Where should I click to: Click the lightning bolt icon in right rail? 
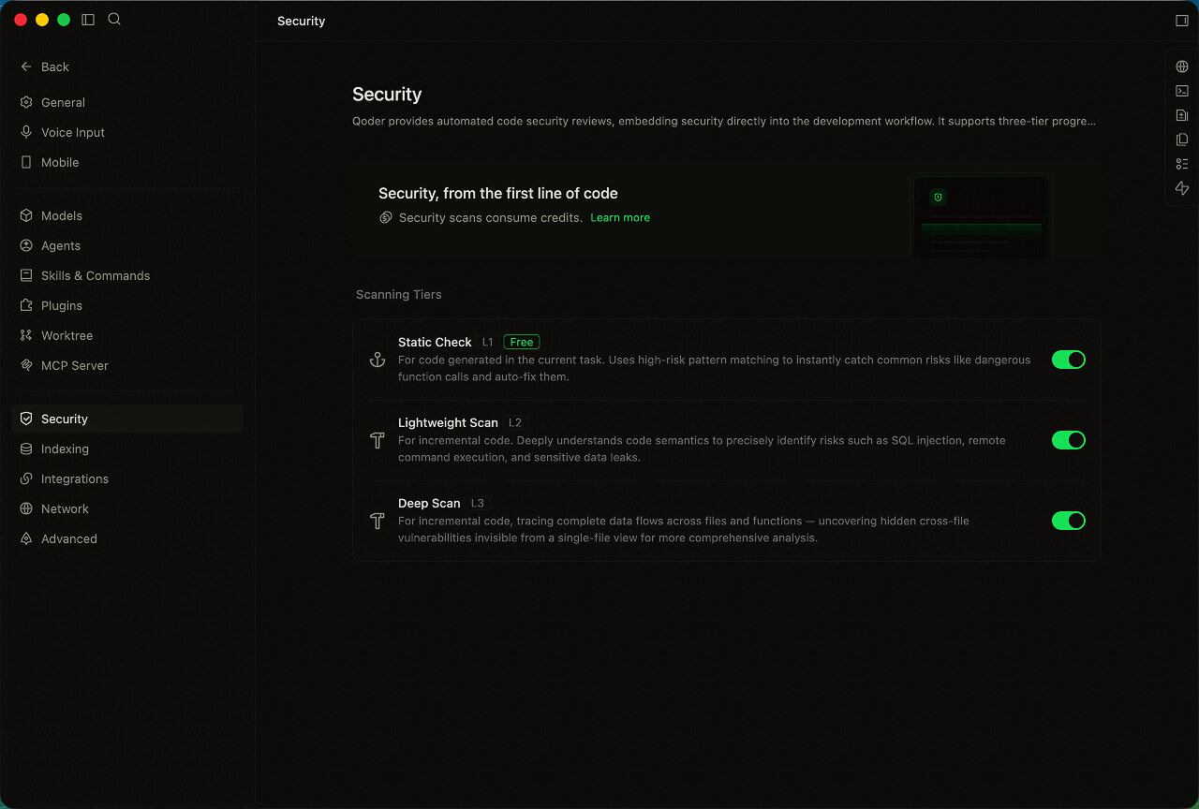(x=1182, y=188)
